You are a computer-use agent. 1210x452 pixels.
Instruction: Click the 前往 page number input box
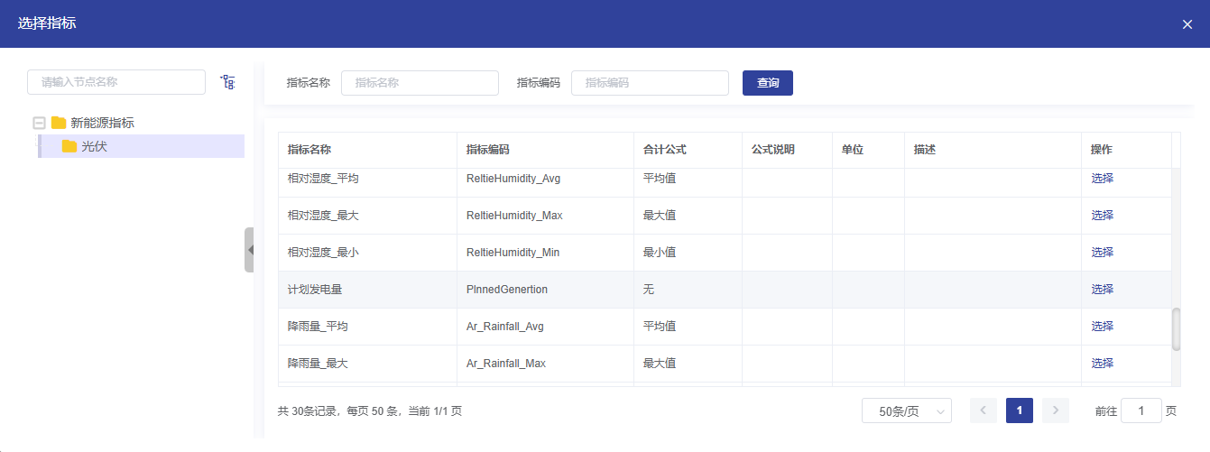1141,410
